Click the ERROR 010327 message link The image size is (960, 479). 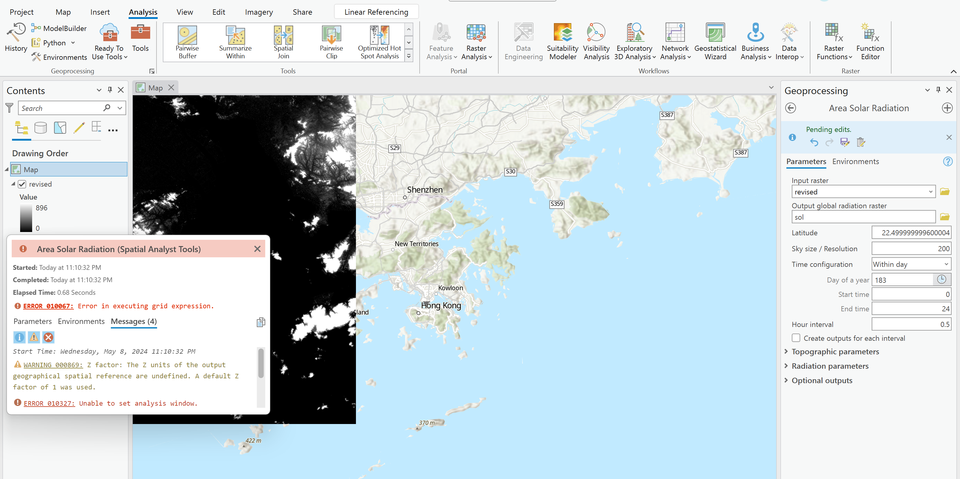tap(49, 403)
